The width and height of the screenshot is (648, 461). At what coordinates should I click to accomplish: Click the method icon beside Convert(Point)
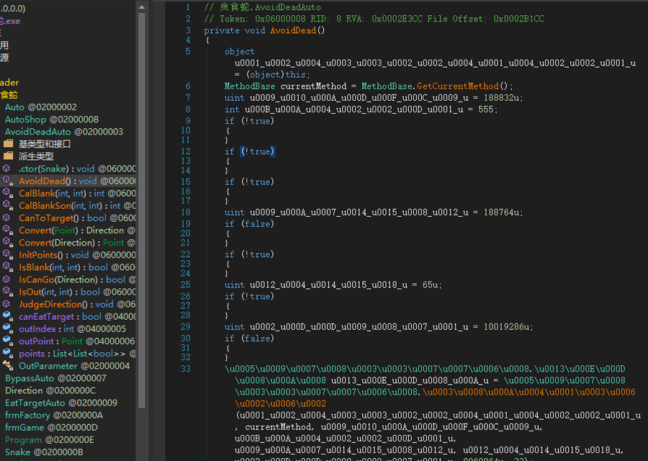7,230
